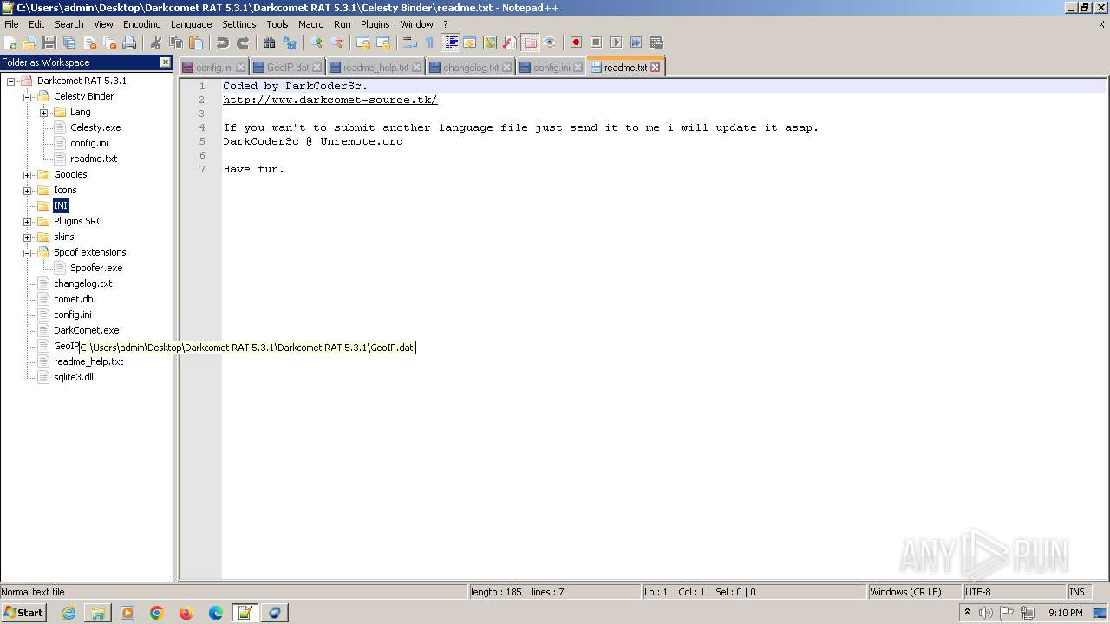The height and width of the screenshot is (624, 1110).
Task: Click the Zoom In toolbar icon
Action: click(317, 42)
